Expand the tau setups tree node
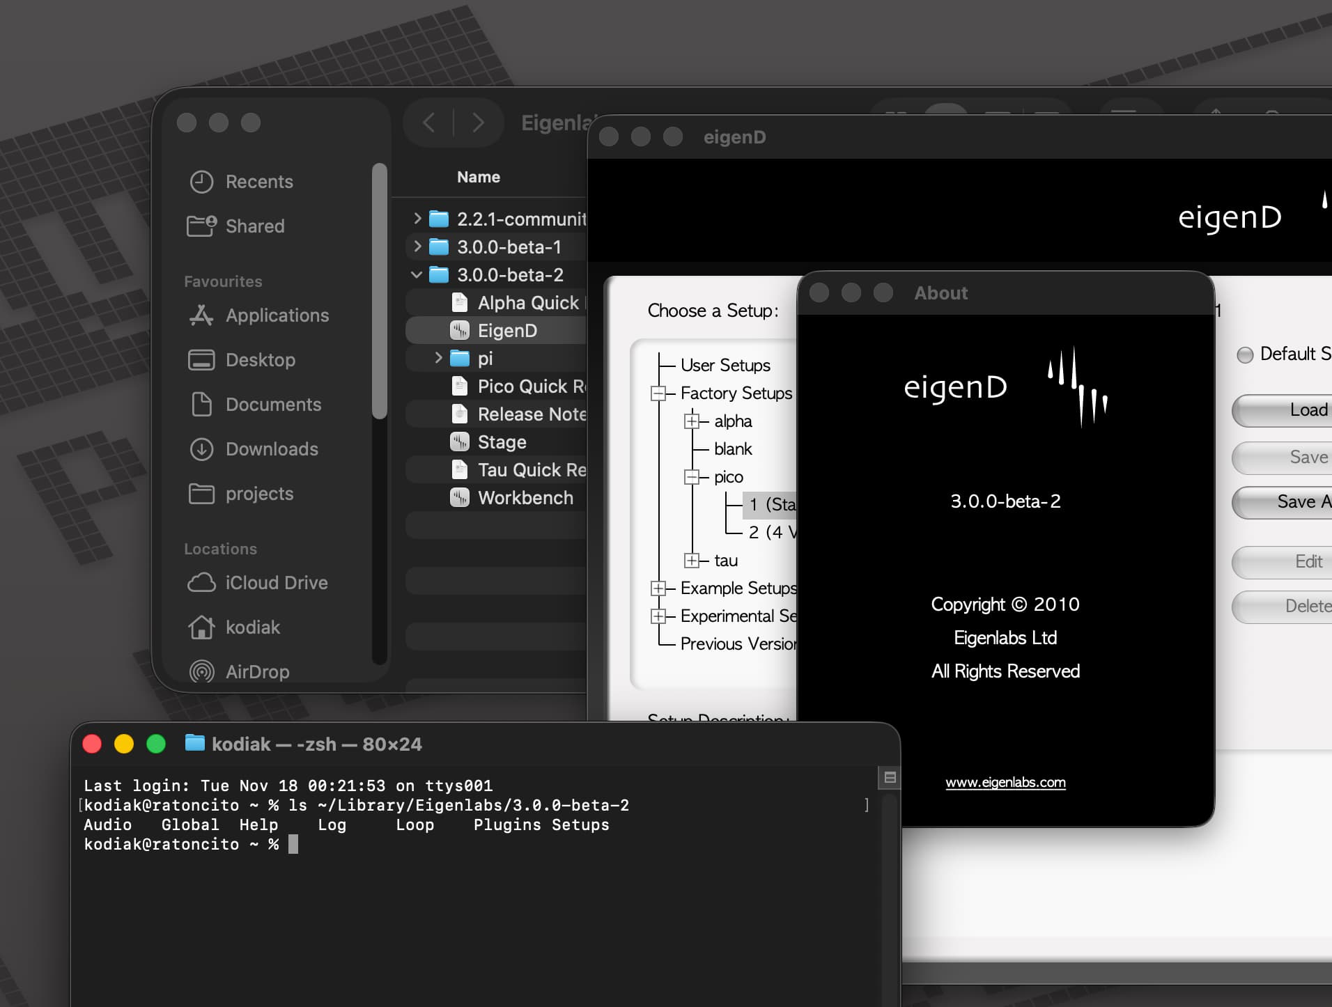1332x1007 pixels. click(692, 561)
